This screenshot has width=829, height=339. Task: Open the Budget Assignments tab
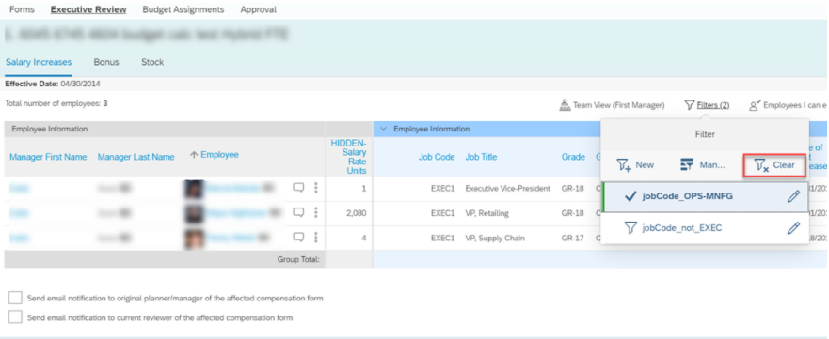pyautogui.click(x=183, y=9)
